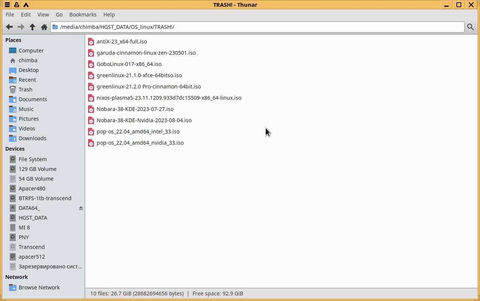Select greenlinux-21.2.0 Pro-cinnamon-64bit.iso

[149, 86]
